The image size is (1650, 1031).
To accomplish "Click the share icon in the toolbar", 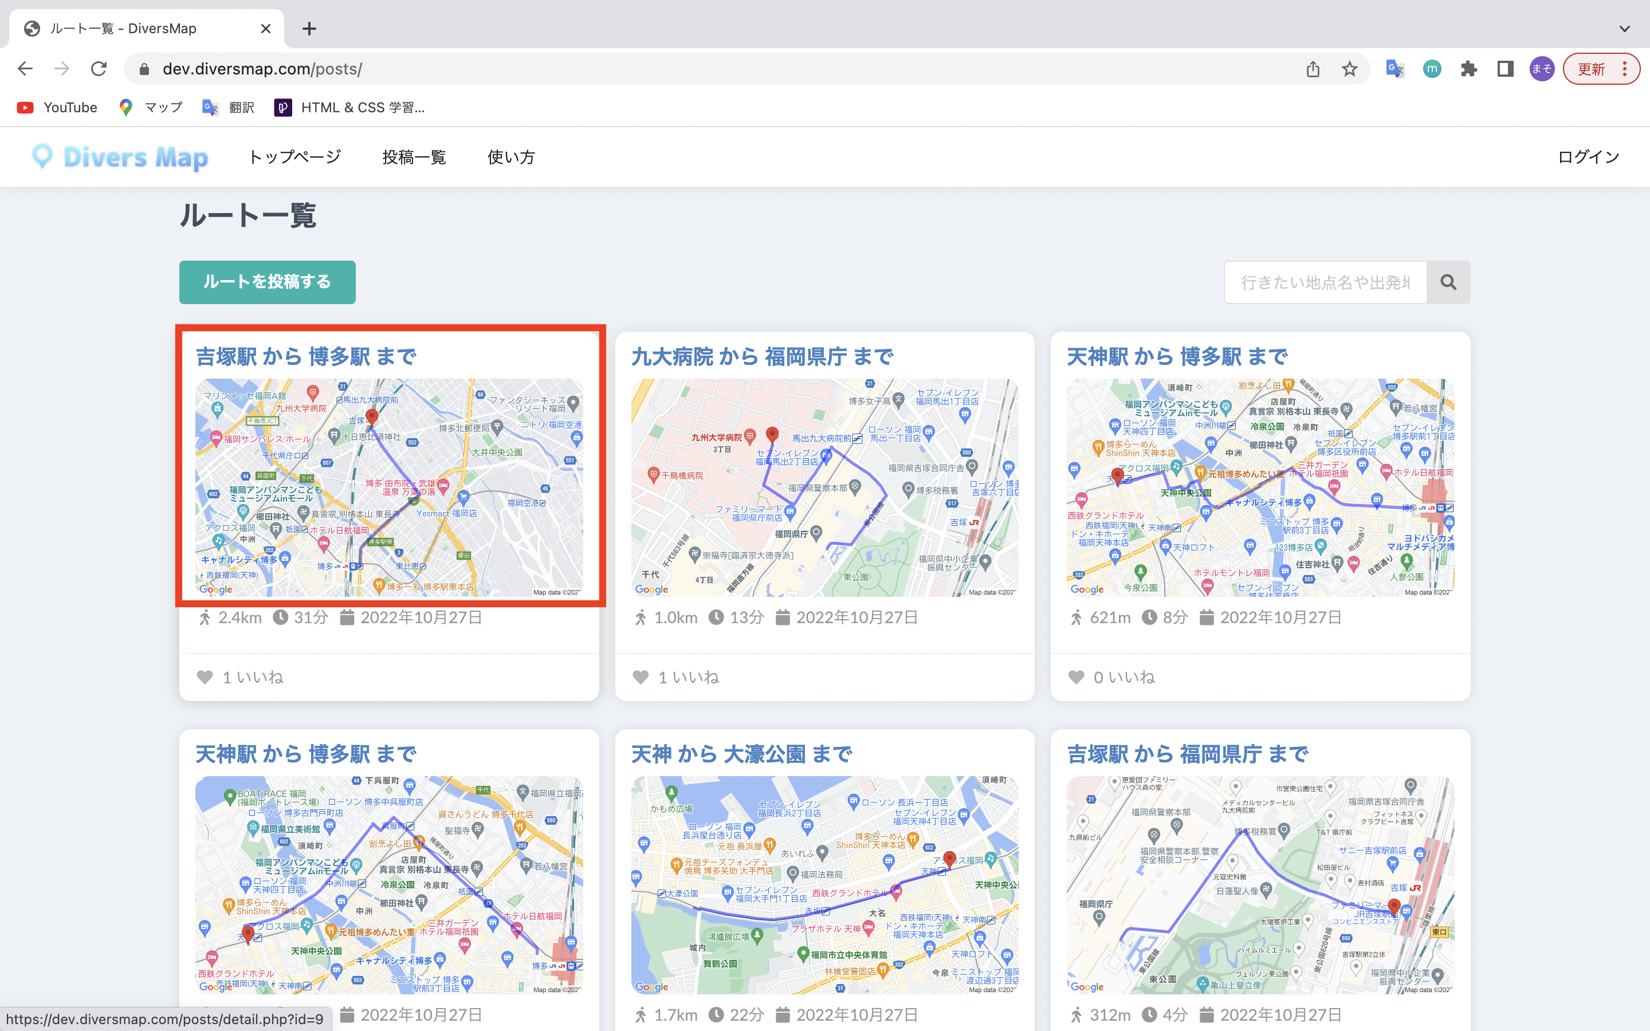I will coord(1313,69).
